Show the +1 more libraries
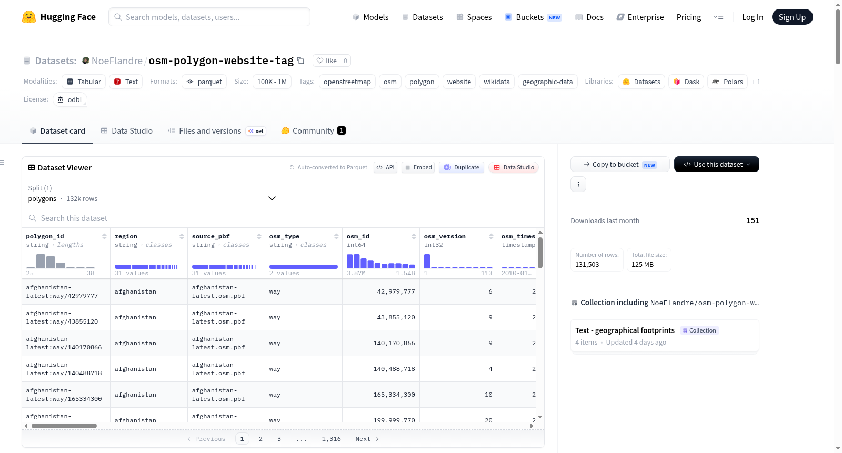The height and width of the screenshot is (453, 842). 756,82
